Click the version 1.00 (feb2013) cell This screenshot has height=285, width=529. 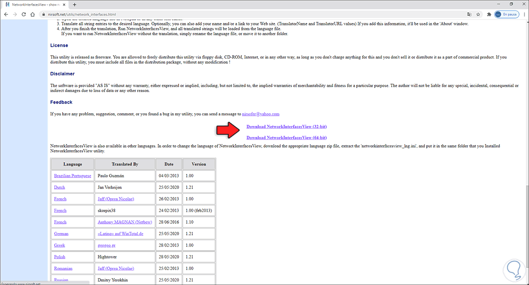199,211
